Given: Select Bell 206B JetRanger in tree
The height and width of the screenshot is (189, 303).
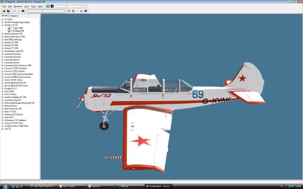Looking at the screenshot, I should point(13,40).
